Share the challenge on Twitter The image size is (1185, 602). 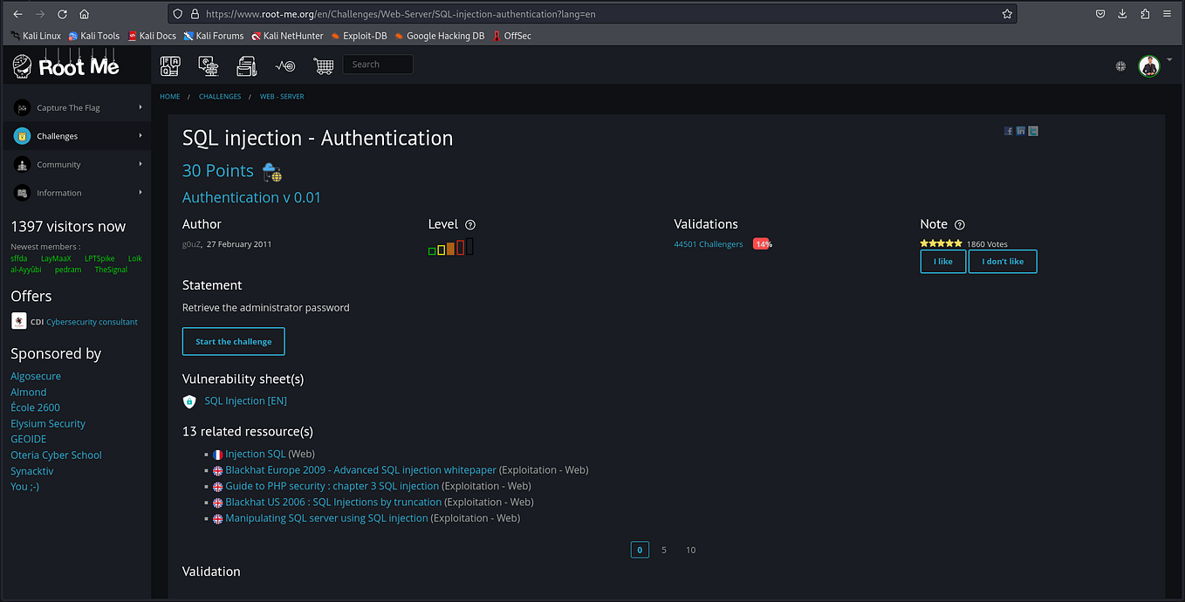1033,130
